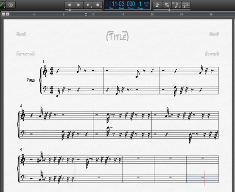Start recording with the Record button
This screenshot has width=235, height=194.
(x=98, y=5)
